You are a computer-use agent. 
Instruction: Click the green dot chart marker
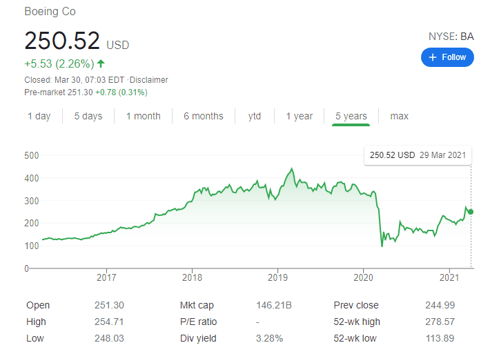click(471, 211)
